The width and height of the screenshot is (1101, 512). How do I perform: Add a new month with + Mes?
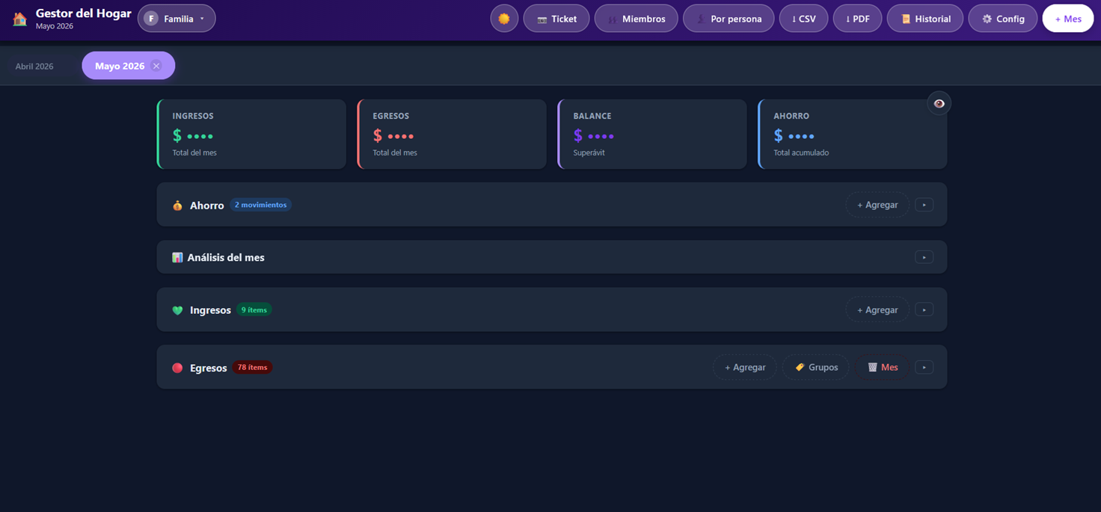1068,19
